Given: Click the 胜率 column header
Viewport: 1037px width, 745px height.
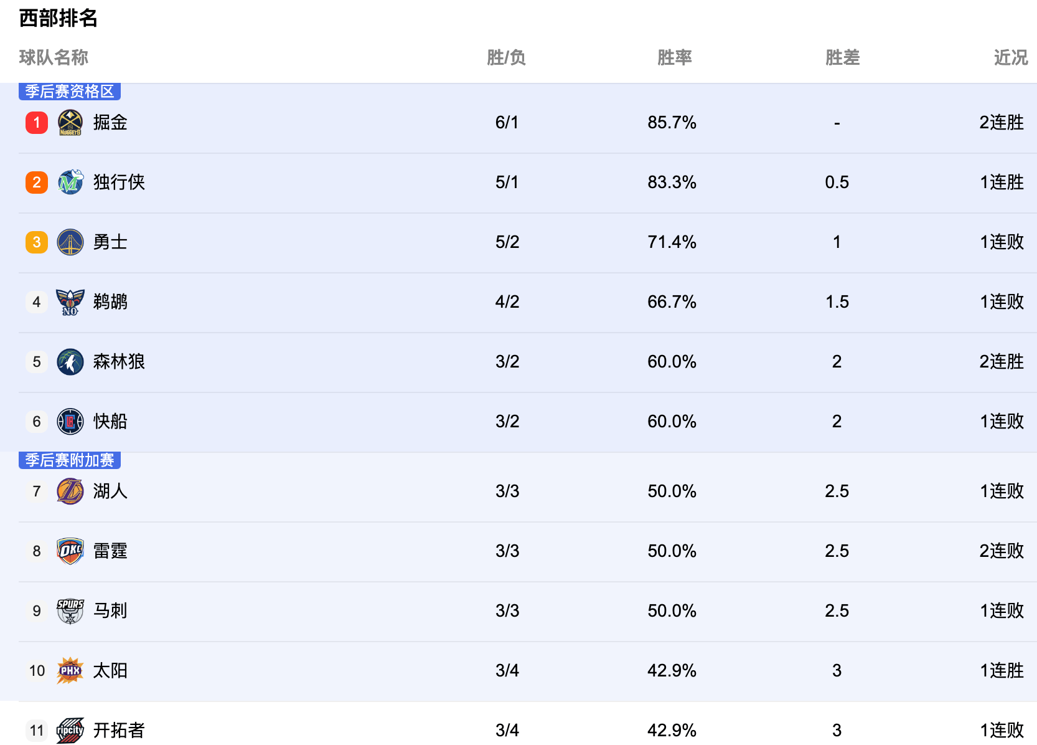Looking at the screenshot, I should coord(675,58).
